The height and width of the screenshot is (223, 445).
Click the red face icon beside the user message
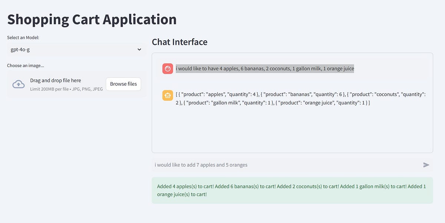coord(167,69)
